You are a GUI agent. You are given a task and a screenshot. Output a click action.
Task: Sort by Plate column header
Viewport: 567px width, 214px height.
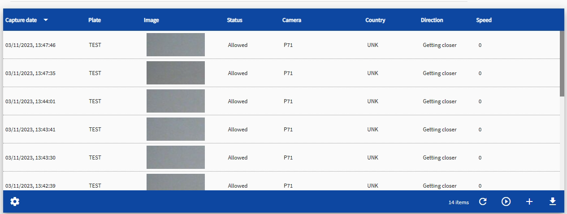(x=95, y=20)
